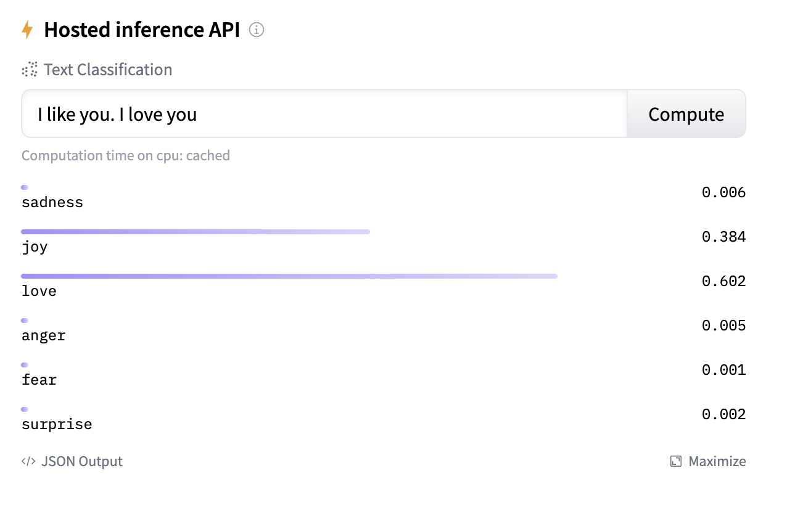Select the love label

coord(39,291)
